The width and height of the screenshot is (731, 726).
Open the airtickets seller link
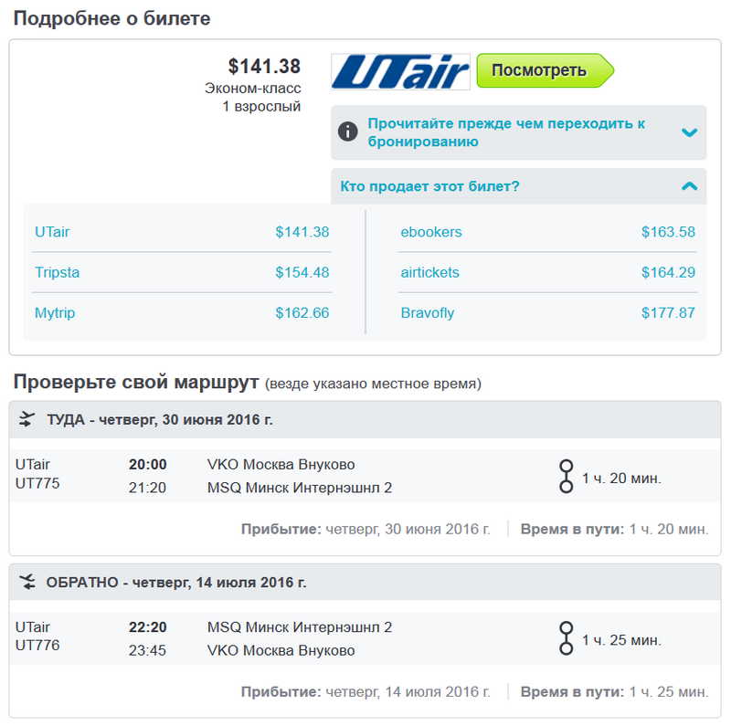(429, 272)
